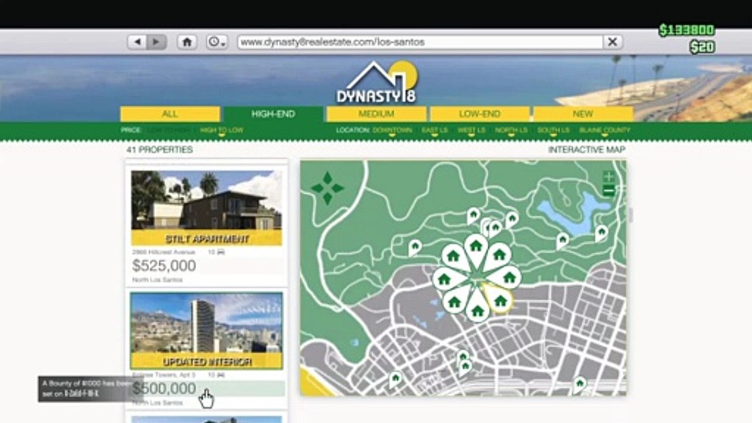The height and width of the screenshot is (423, 752).
Task: Toggle the NORTH LS location filter
Action: pos(511,130)
